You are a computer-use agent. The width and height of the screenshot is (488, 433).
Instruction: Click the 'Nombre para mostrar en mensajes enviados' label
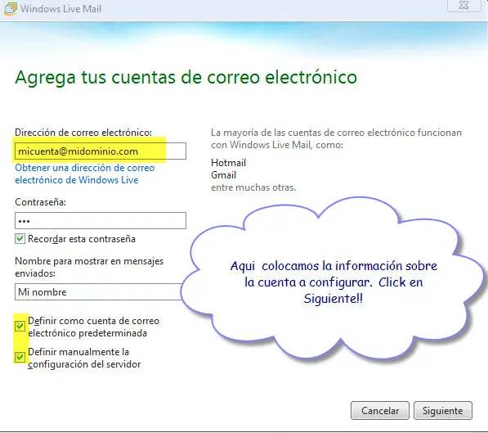[x=89, y=267]
